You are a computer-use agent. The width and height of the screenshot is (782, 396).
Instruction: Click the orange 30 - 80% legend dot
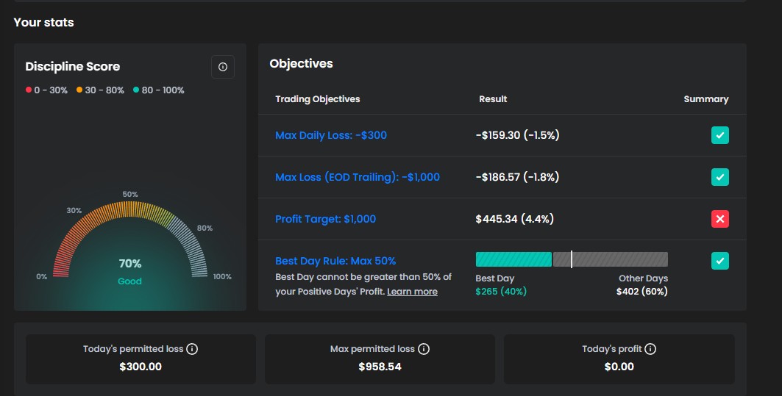[x=79, y=90]
